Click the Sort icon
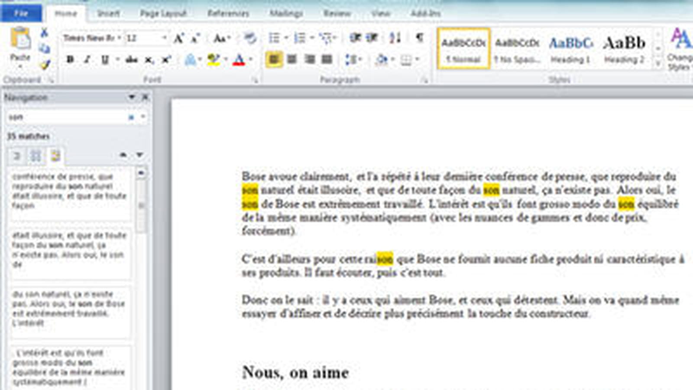Viewport: 693px width, 390px height. coord(395,38)
